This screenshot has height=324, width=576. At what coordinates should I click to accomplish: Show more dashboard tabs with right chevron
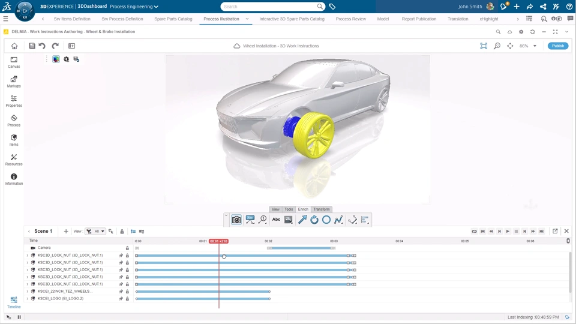point(518,19)
